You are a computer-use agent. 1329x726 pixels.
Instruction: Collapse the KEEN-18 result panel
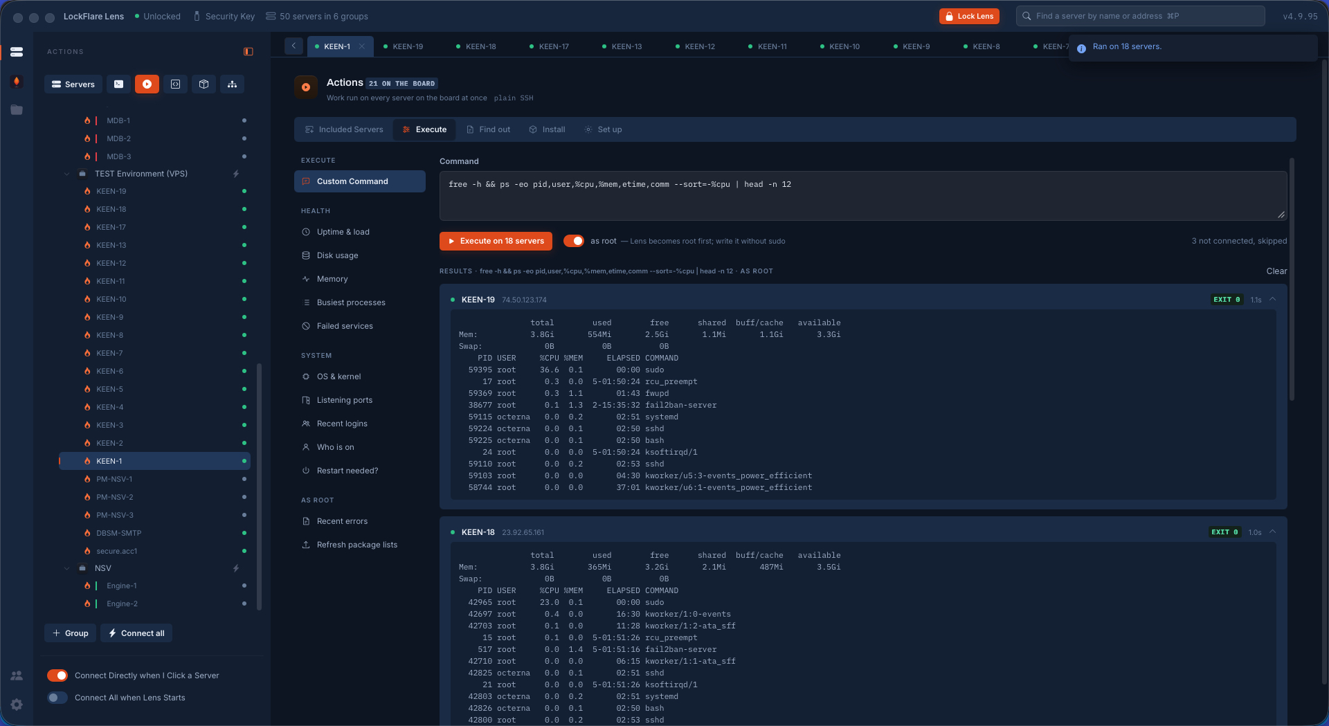tap(1273, 532)
